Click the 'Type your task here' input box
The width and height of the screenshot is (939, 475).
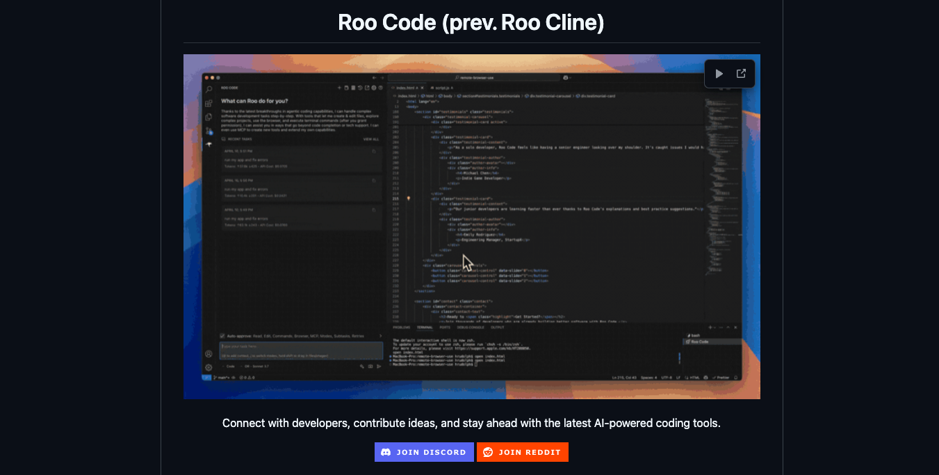point(301,351)
